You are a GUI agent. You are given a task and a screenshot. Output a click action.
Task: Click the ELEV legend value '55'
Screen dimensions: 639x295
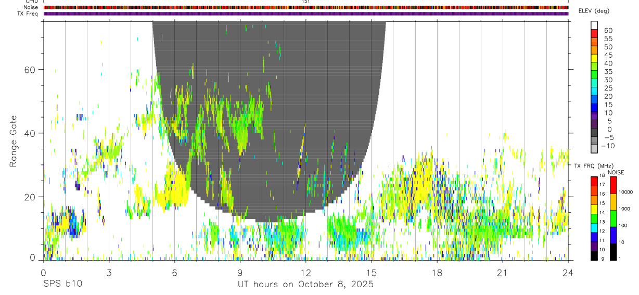tap(608, 39)
